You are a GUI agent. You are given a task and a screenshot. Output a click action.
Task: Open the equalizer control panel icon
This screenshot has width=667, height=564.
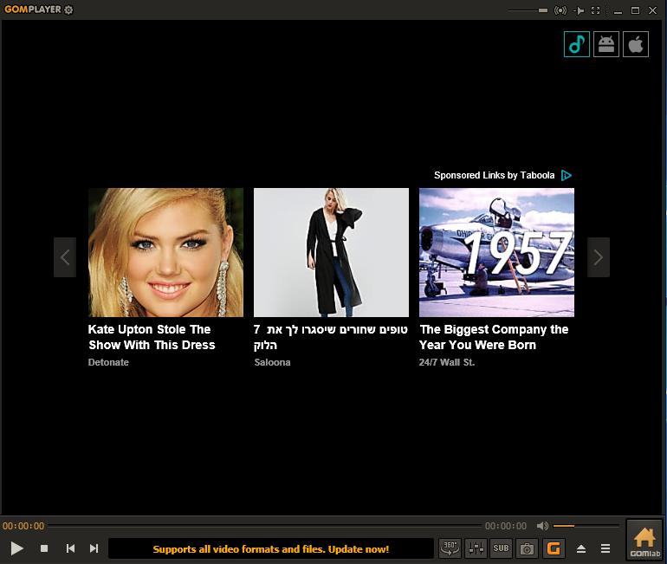point(476,548)
